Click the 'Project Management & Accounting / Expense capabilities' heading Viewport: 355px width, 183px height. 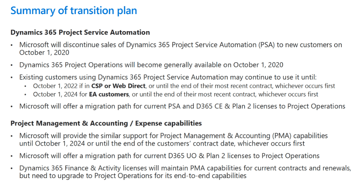(x=106, y=123)
